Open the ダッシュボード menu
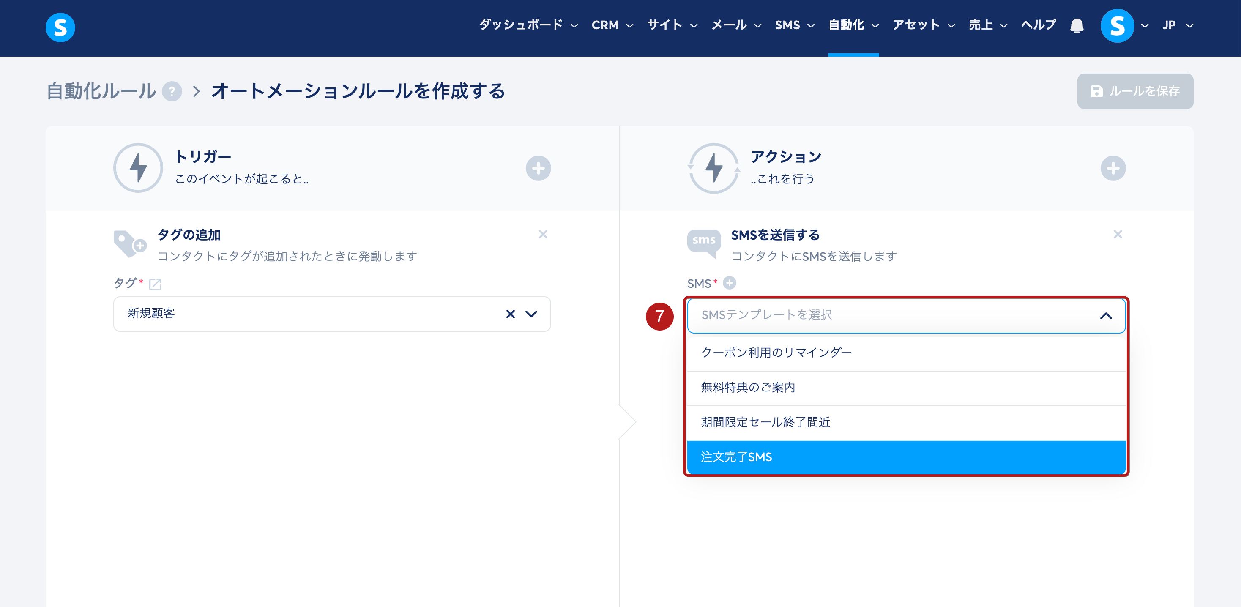The height and width of the screenshot is (607, 1241). point(528,25)
